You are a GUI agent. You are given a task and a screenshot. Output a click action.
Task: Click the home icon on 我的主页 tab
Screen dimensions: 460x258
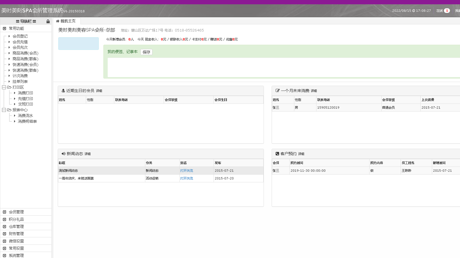[x=57, y=21]
